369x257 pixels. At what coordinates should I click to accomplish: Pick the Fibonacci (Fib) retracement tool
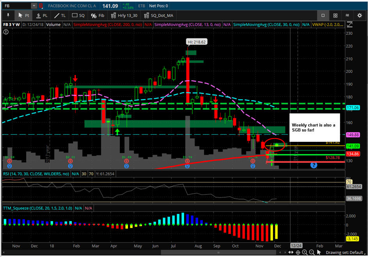tap(98, 16)
